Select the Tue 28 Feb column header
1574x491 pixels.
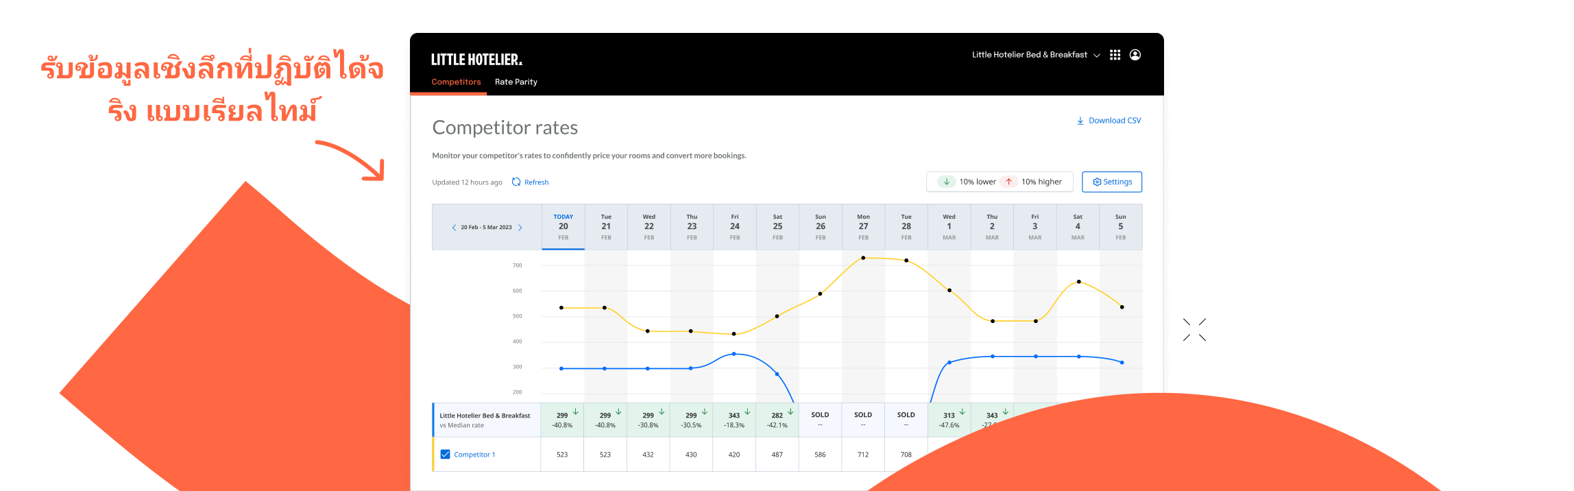(x=906, y=227)
